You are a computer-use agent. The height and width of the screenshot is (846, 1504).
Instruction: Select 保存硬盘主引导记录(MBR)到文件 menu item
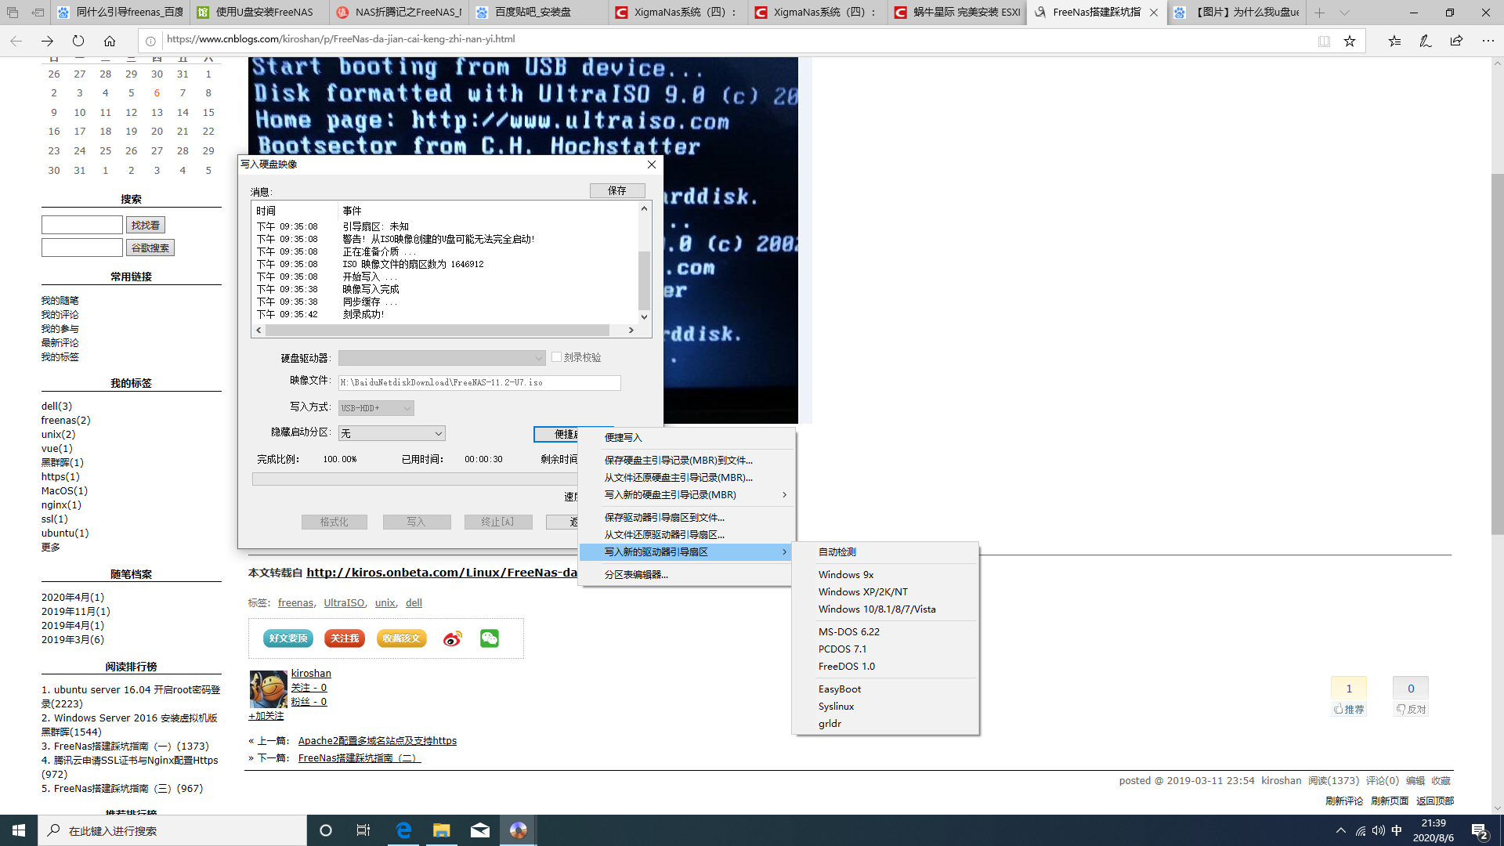(686, 461)
